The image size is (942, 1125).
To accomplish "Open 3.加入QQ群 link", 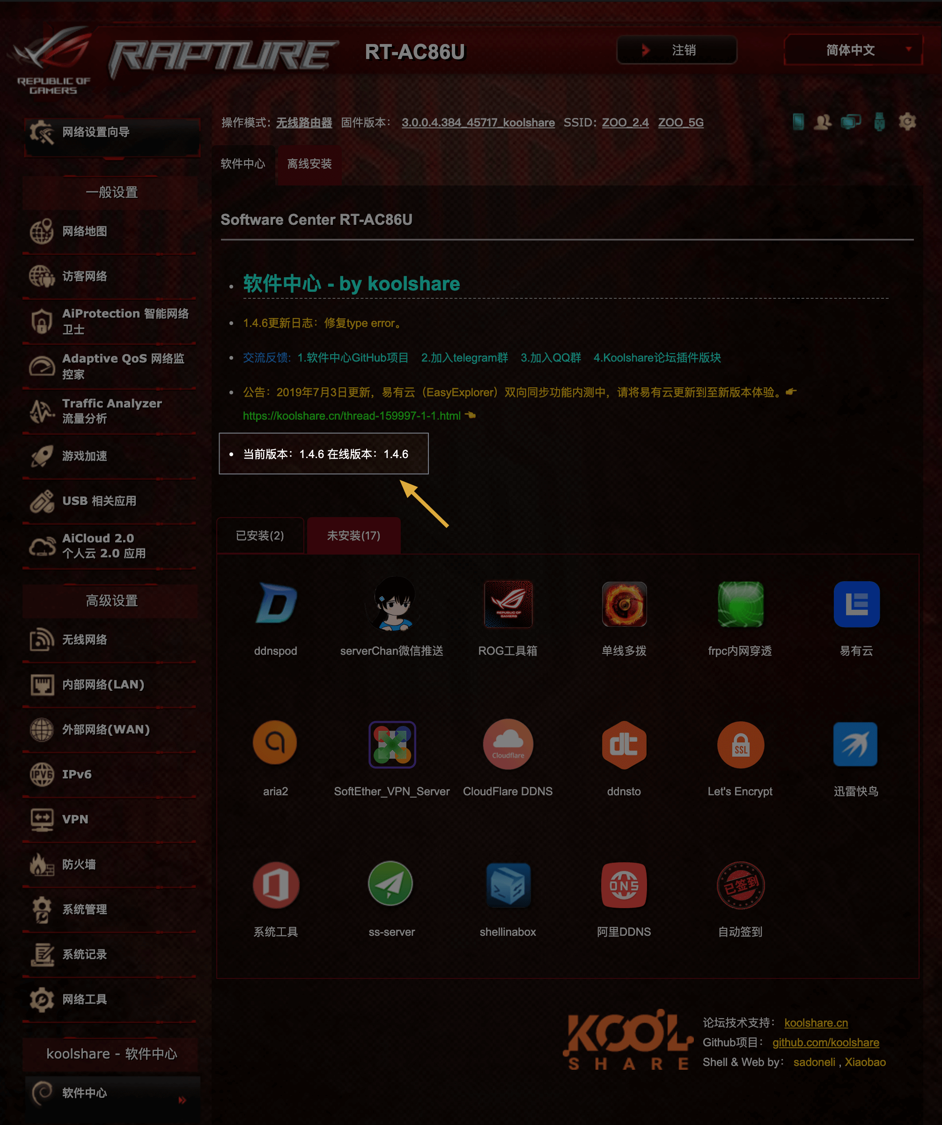I will (551, 358).
